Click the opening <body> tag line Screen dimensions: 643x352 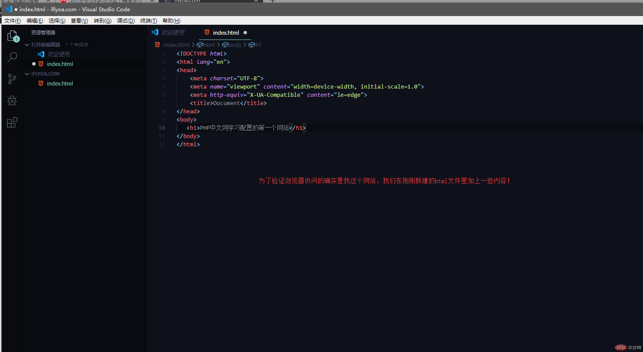pyautogui.click(x=187, y=120)
